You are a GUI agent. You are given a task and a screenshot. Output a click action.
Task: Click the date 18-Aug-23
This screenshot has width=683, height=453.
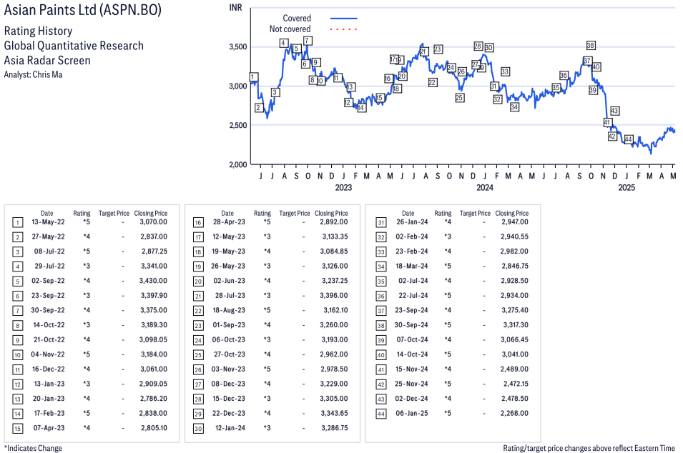coord(229,310)
